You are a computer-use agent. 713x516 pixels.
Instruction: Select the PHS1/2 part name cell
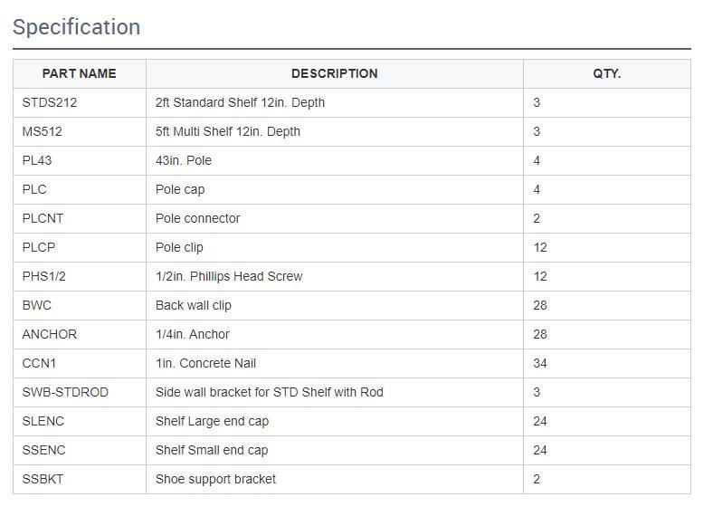[x=80, y=277]
